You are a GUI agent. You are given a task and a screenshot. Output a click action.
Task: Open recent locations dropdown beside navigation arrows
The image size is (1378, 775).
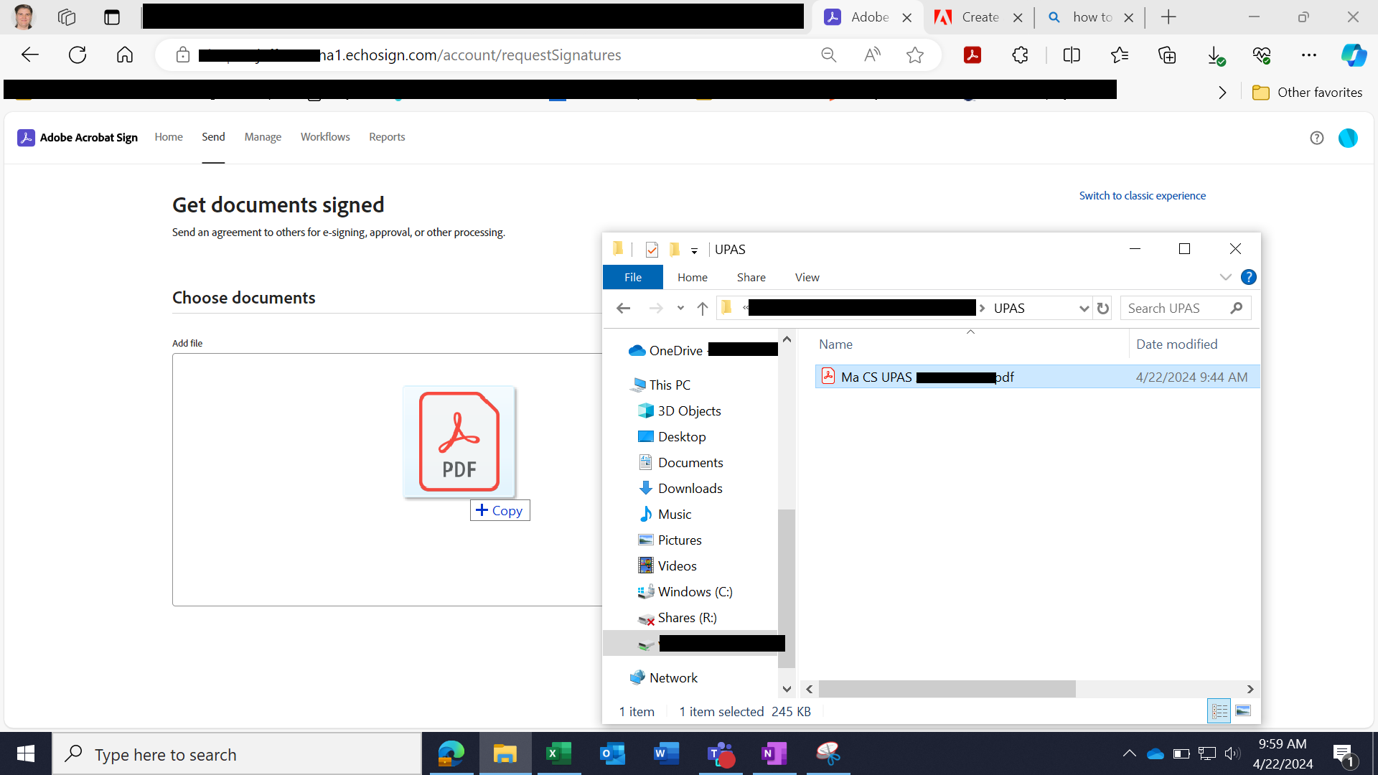(x=680, y=308)
